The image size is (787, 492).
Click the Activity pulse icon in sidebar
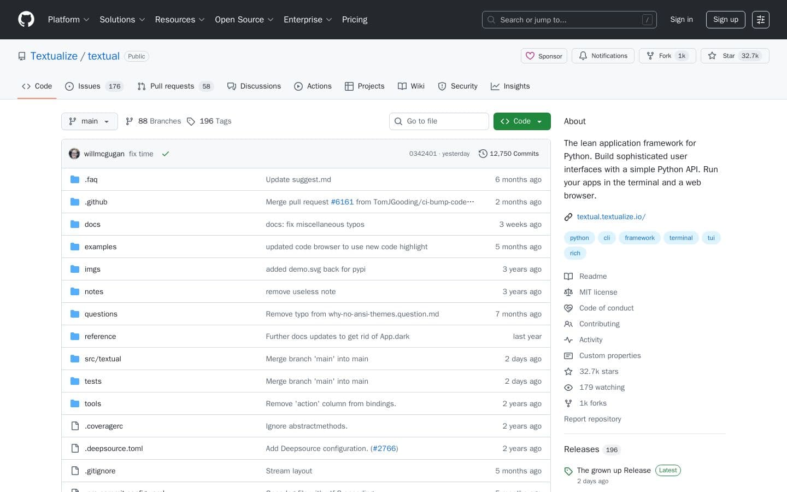coord(568,339)
